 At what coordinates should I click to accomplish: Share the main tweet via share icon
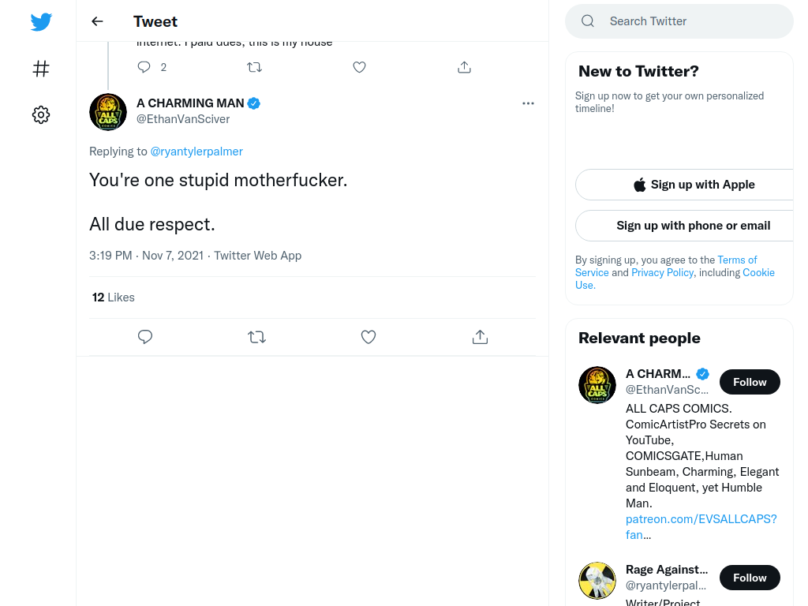(480, 337)
